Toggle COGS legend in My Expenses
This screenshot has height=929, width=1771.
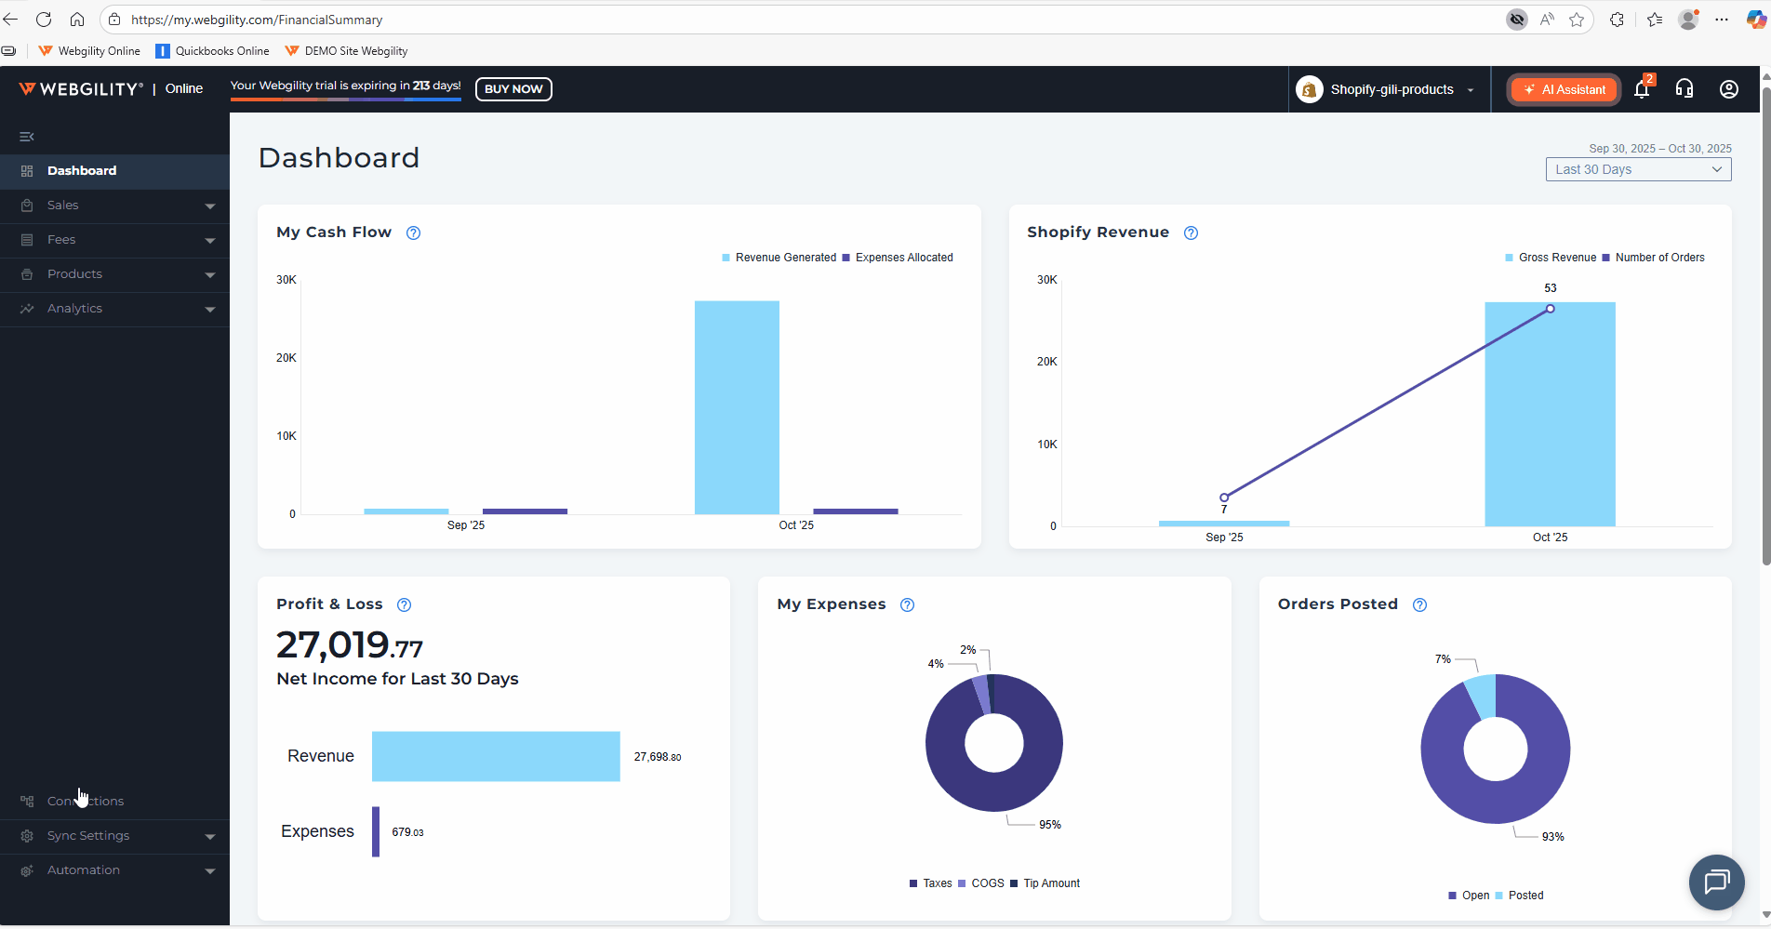tap(981, 883)
